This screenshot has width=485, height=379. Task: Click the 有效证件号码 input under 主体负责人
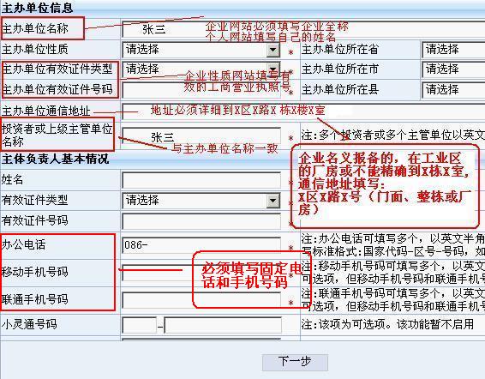point(201,221)
